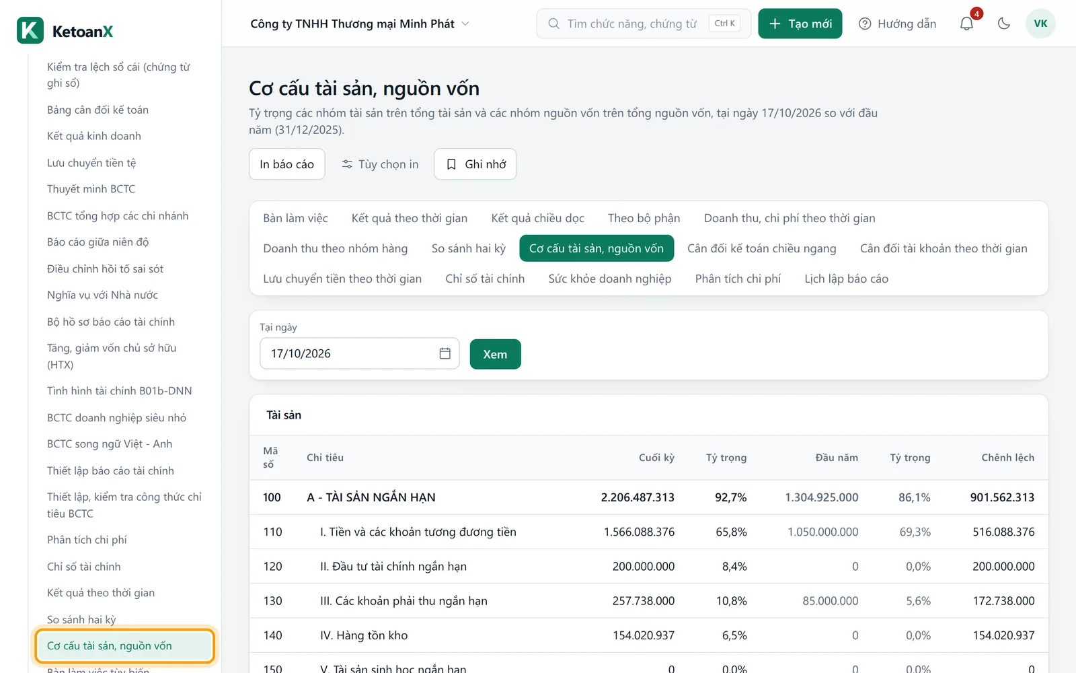The image size is (1076, 673).
Task: Click the Tạo mới button
Action: pyautogui.click(x=800, y=24)
